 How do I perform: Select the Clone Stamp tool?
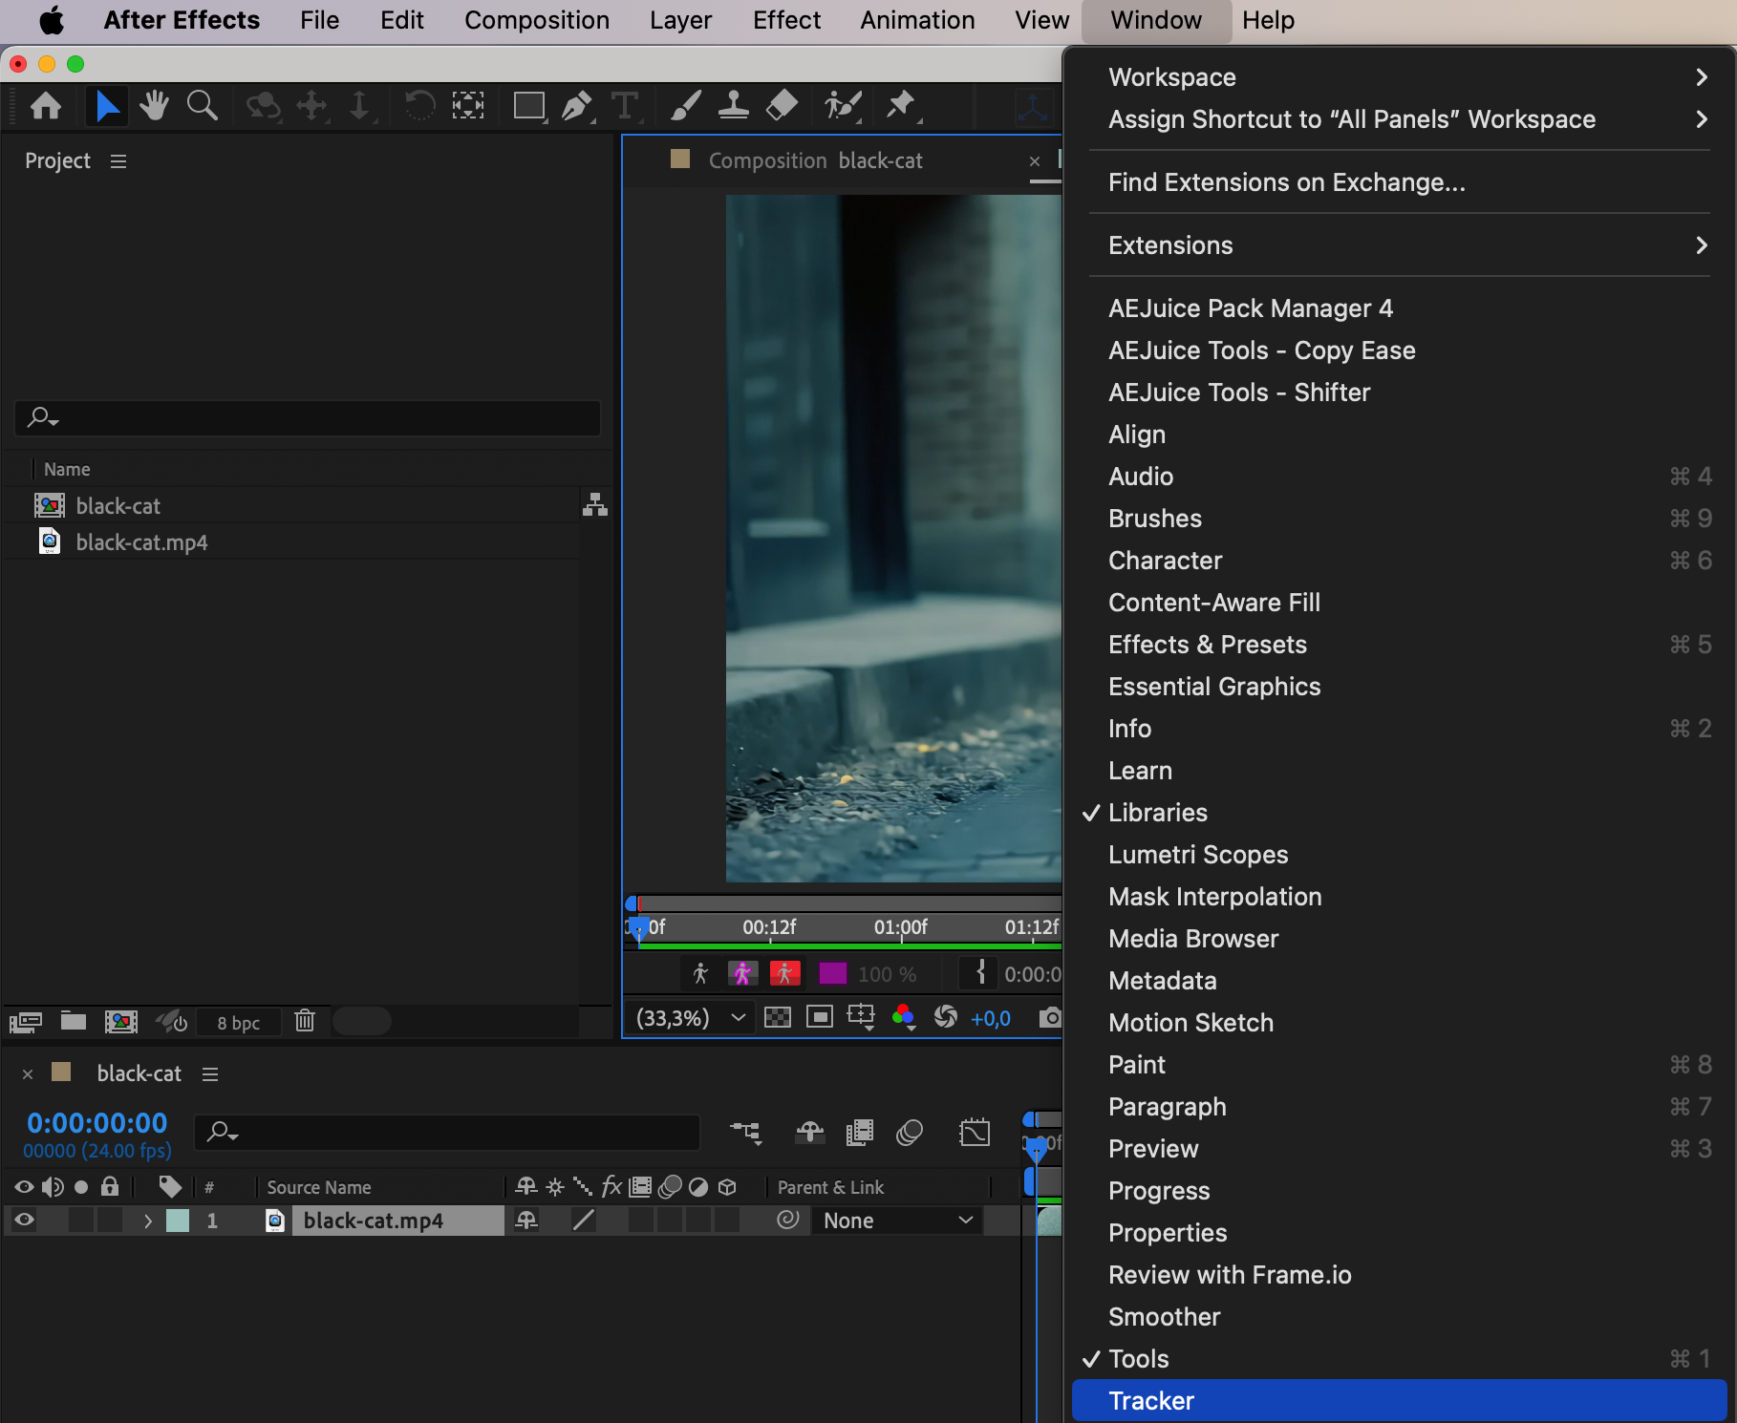pos(733,105)
